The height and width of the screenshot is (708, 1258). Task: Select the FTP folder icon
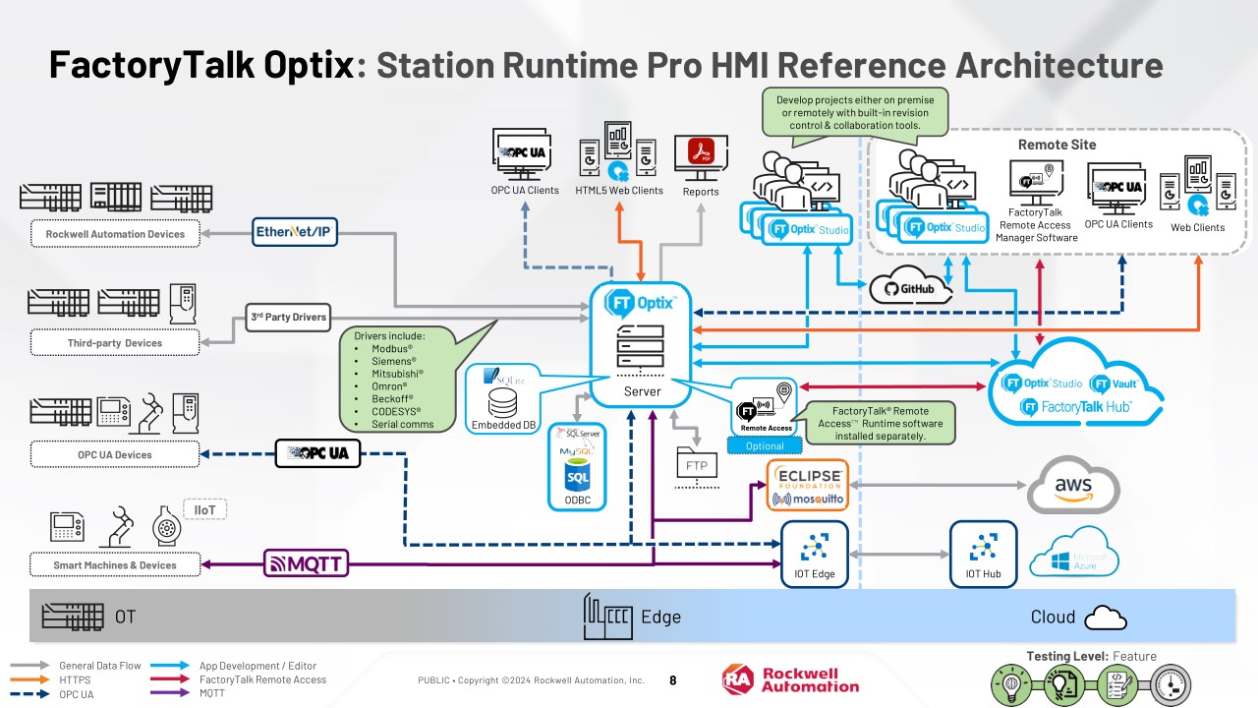697,467
